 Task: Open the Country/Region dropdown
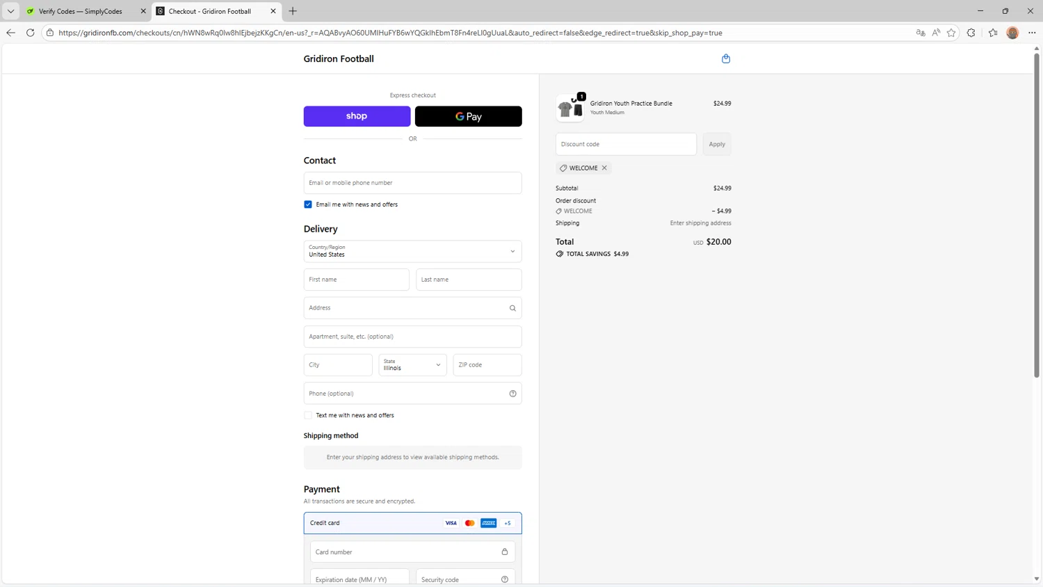(412, 251)
